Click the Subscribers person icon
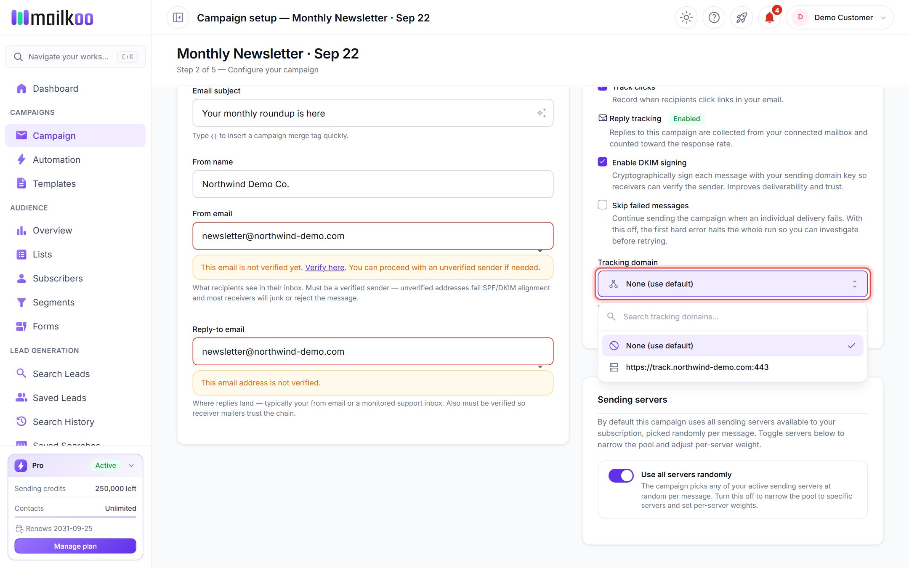Viewport: 909px width, 568px height. pyautogui.click(x=21, y=279)
